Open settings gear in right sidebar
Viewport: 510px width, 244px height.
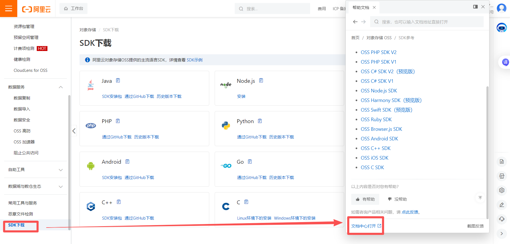pyautogui.click(x=502, y=190)
